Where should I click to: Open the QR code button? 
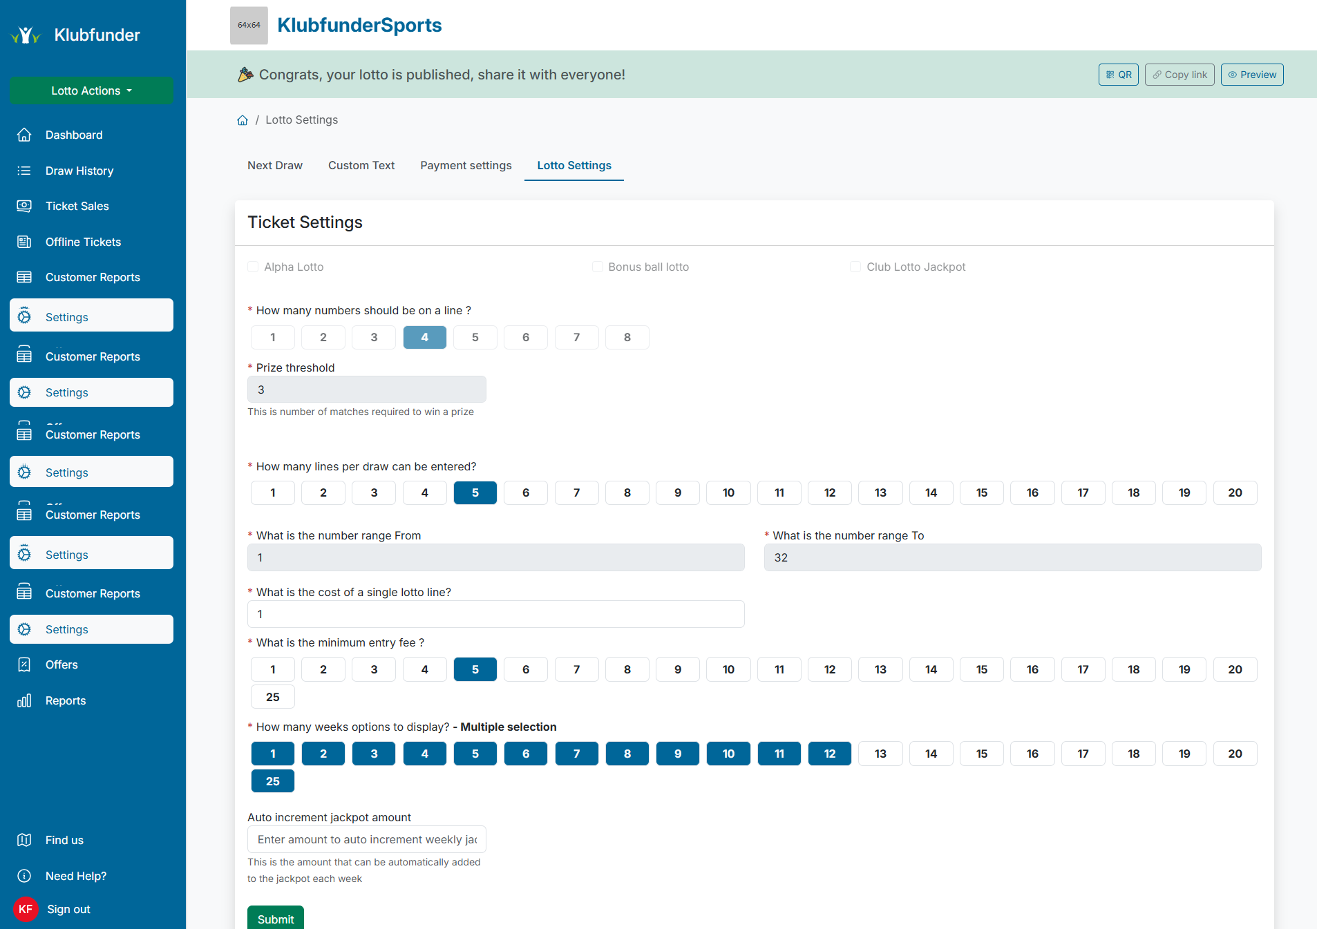(1118, 75)
